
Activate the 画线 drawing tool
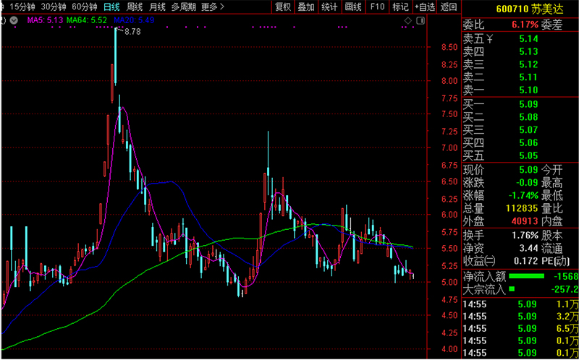[352, 7]
